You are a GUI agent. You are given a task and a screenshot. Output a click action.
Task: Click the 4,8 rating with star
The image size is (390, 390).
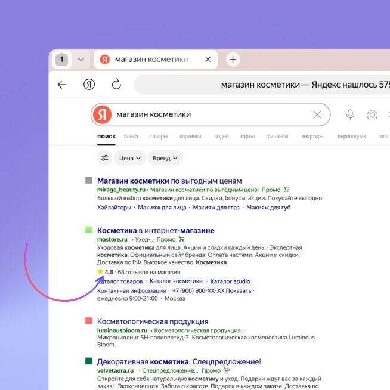(x=105, y=272)
